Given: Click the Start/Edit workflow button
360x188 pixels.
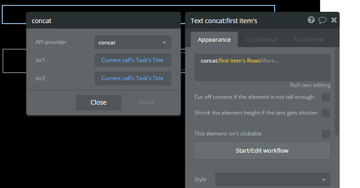Looking at the screenshot, I should click(x=262, y=150).
